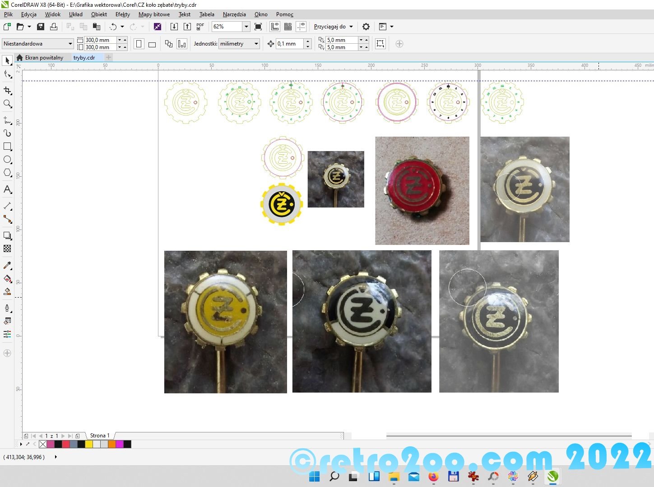The height and width of the screenshot is (487, 654).
Task: Open the Efekty menu
Action: [122, 14]
